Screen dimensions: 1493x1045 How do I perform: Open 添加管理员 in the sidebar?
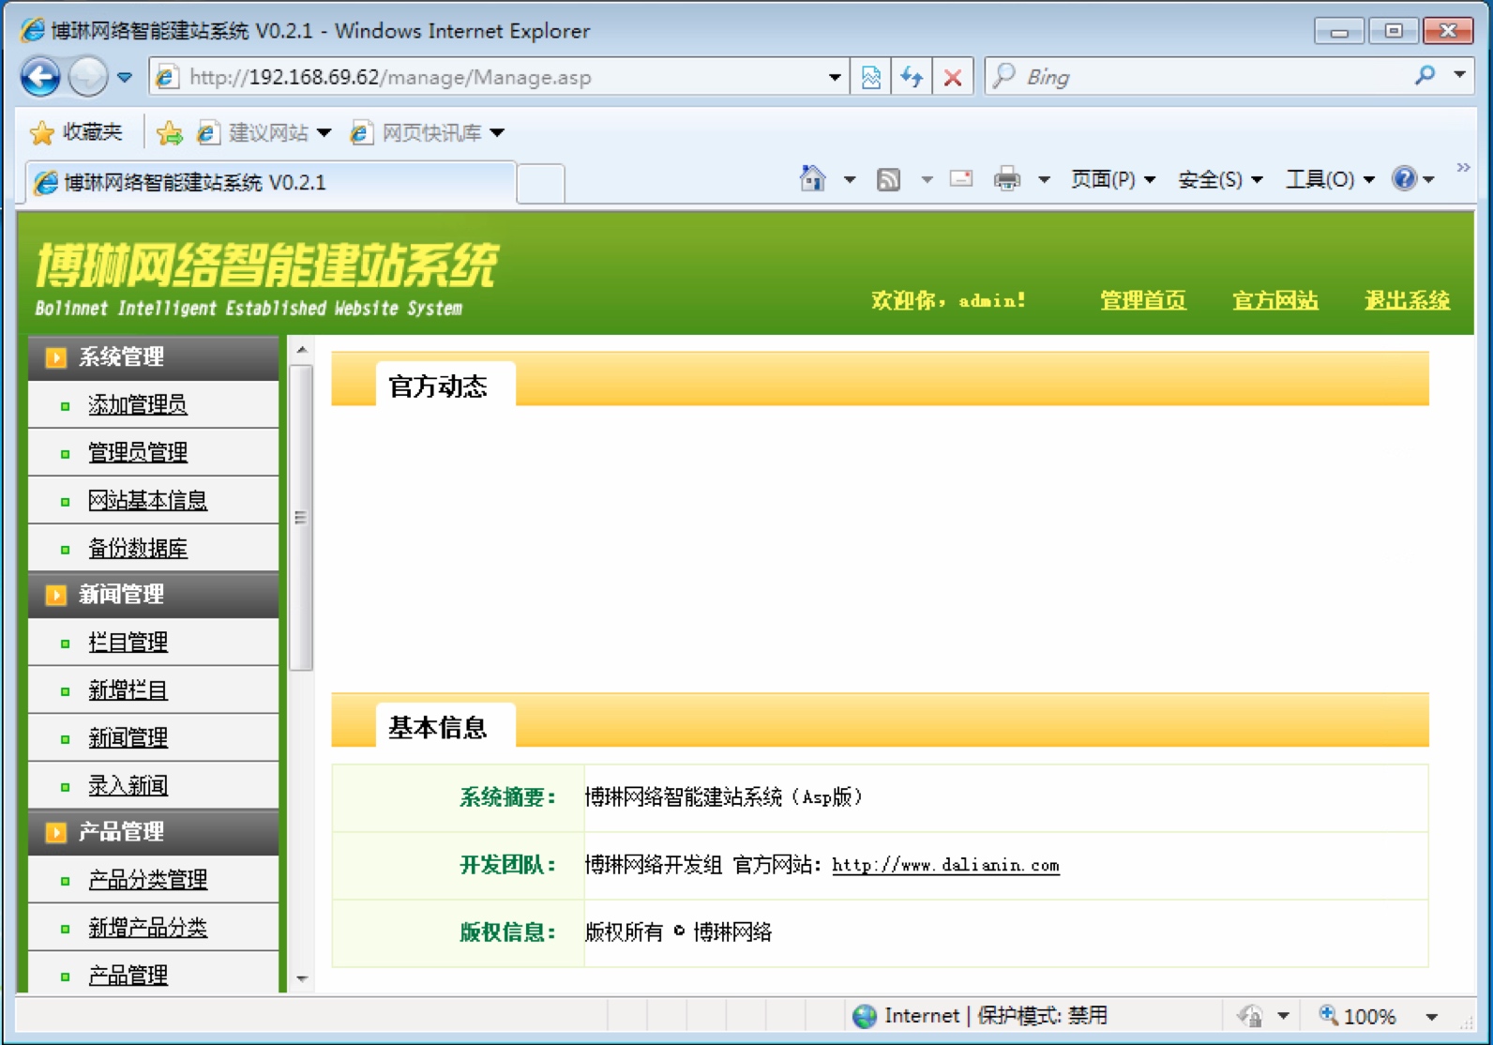(x=138, y=404)
